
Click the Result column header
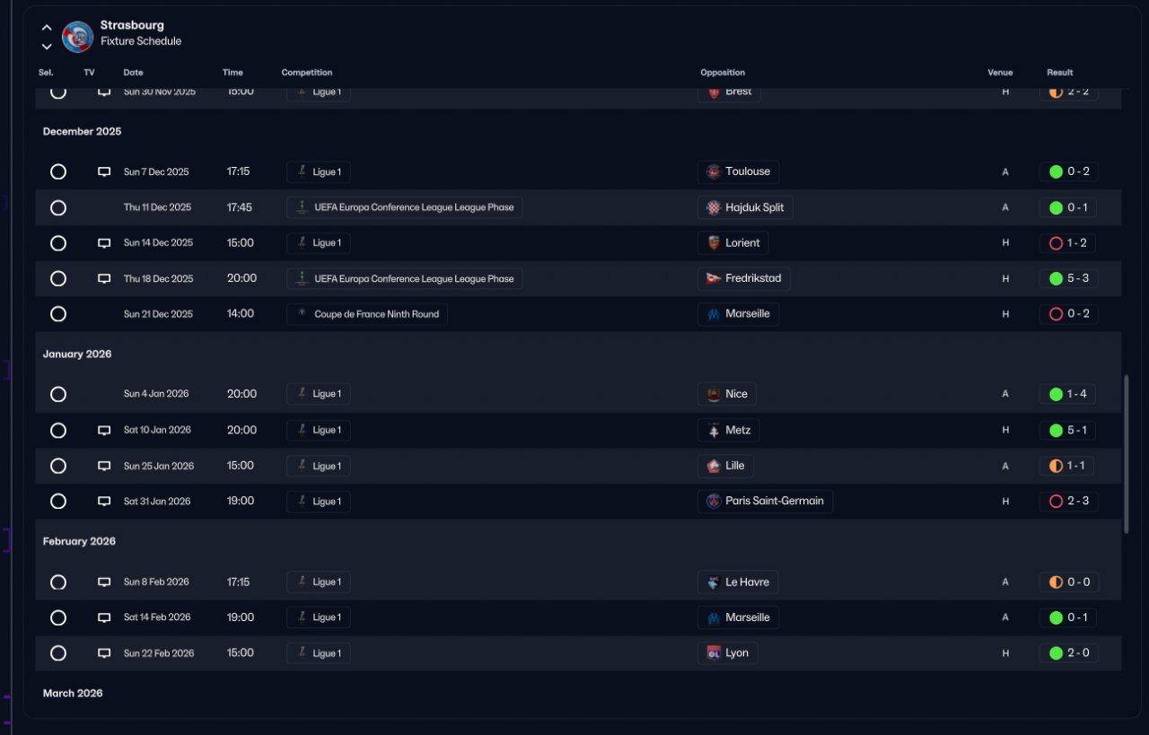(1059, 73)
